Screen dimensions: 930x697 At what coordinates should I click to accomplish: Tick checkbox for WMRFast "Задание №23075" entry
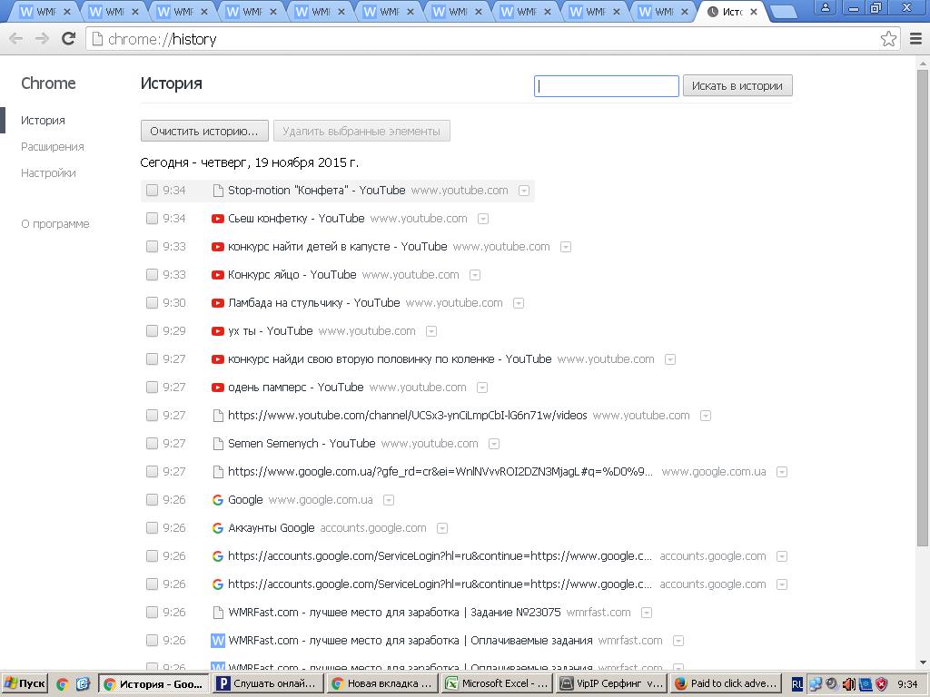tap(152, 613)
